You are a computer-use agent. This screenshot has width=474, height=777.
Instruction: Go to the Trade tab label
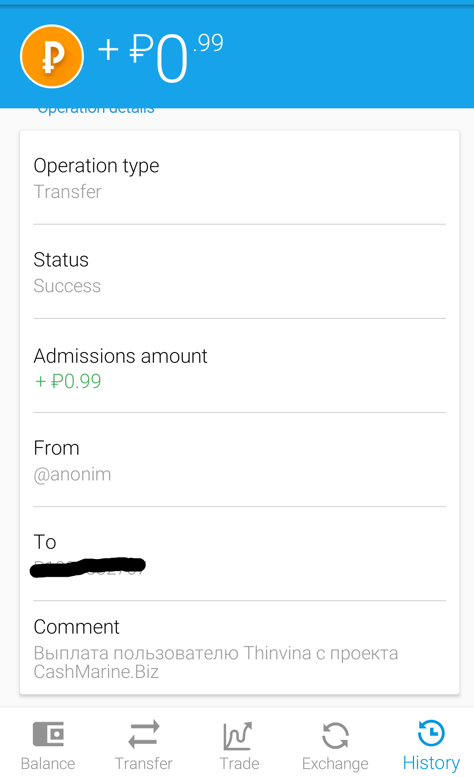click(x=239, y=764)
